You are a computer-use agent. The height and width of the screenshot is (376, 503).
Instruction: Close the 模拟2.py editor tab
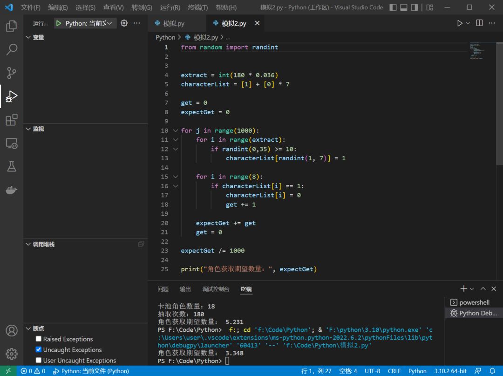point(257,23)
